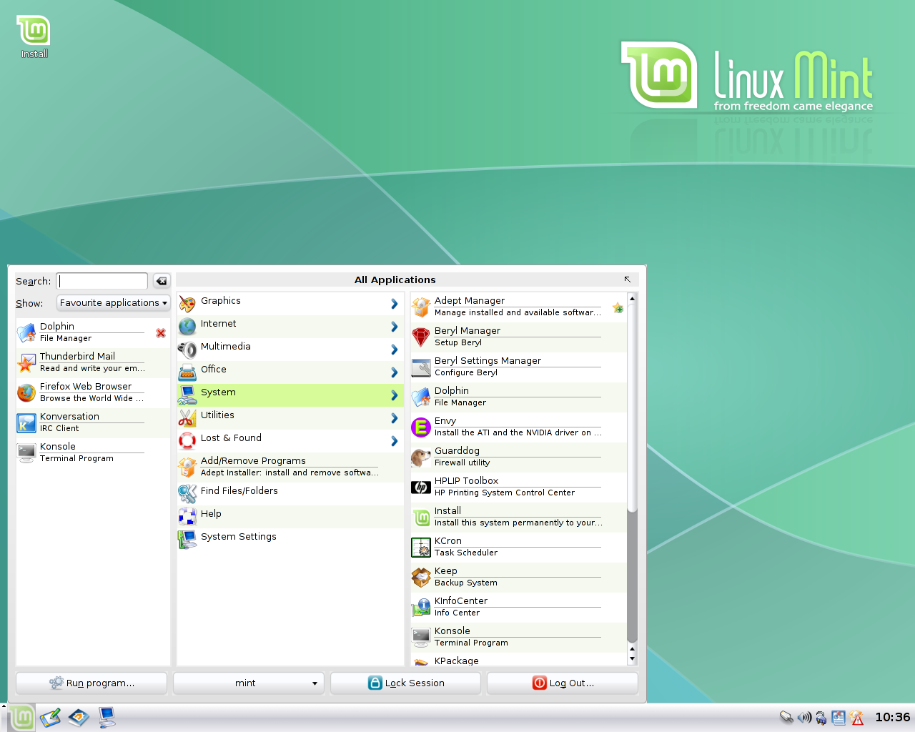
Task: Open the Utilities category
Action: tap(290, 418)
